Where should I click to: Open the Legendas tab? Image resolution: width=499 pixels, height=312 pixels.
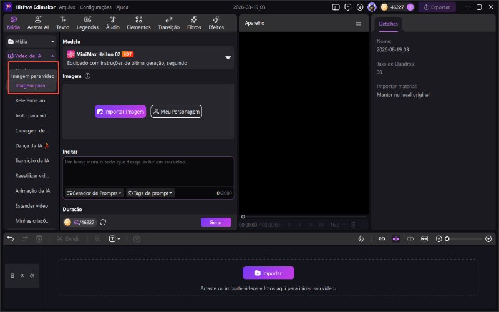[x=87, y=23]
